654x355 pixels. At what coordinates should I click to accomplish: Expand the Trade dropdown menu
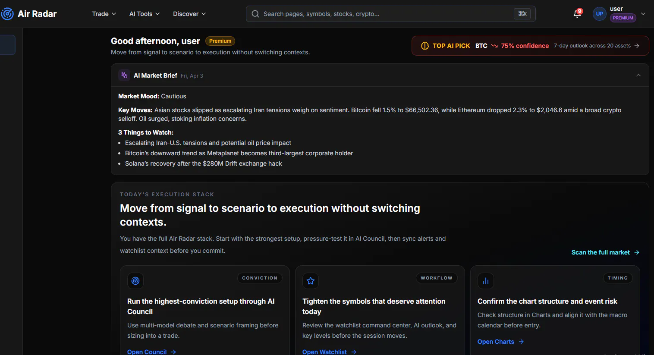coord(104,14)
